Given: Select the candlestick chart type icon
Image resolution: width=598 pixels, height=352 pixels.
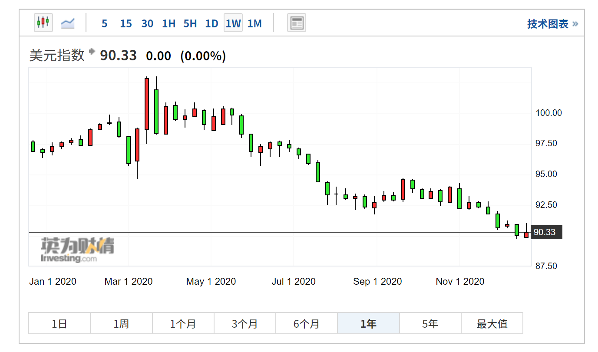Looking at the screenshot, I should coord(43,23).
